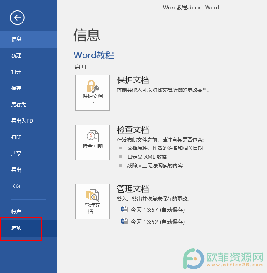This screenshot has width=267, height=273.
Task: Open 选项 in the sidebar
Action: click(28, 228)
